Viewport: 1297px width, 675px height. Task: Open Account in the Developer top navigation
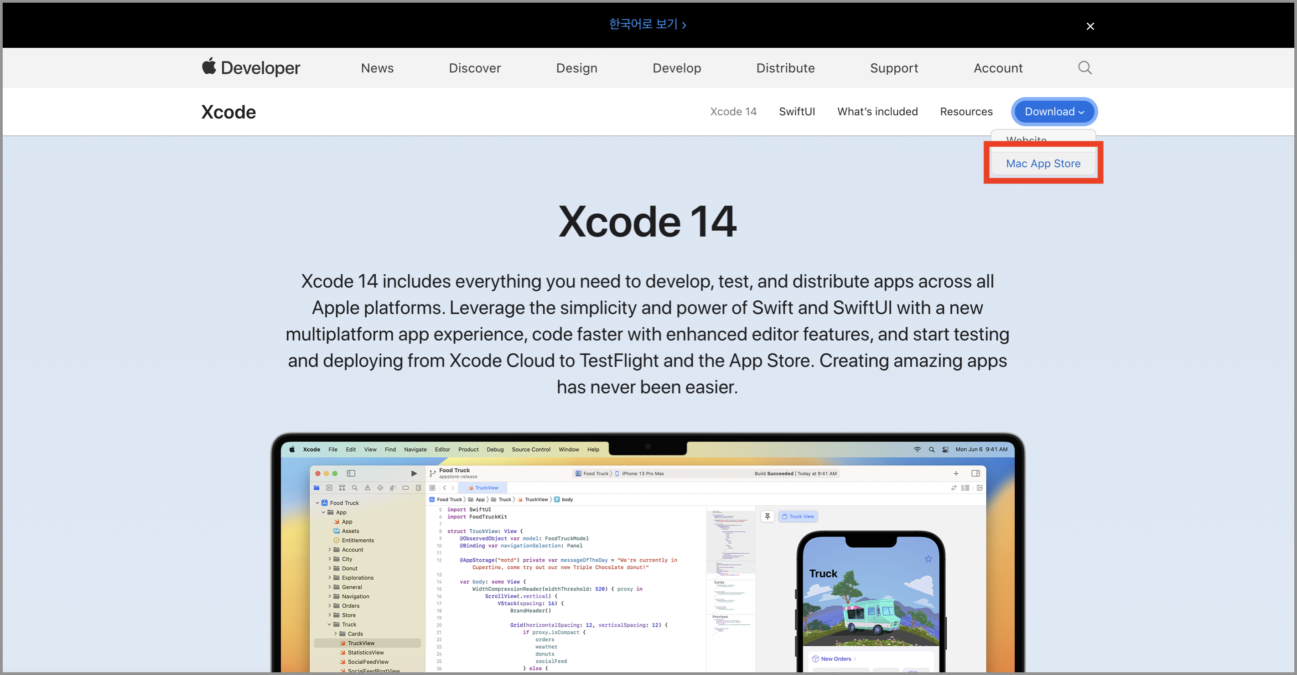click(998, 68)
